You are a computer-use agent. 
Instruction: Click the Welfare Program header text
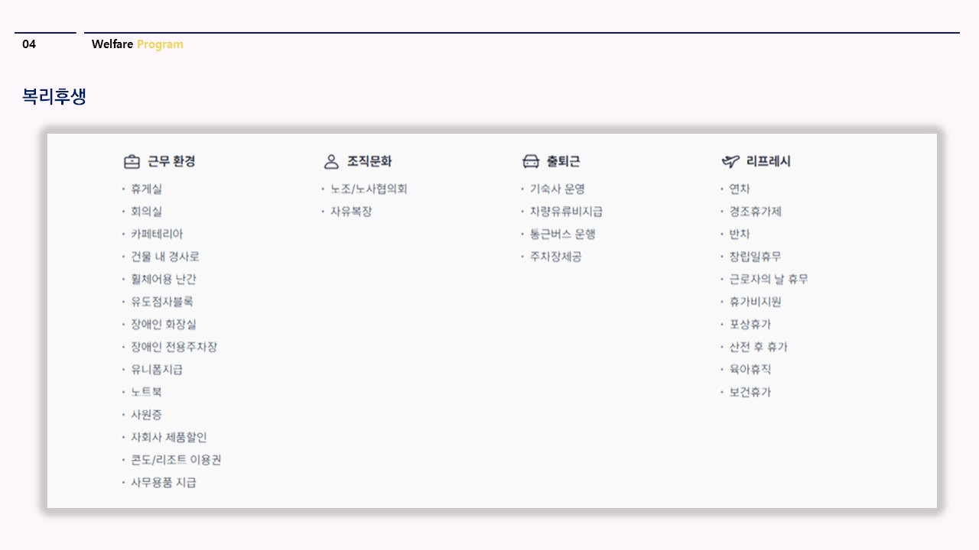[138, 44]
